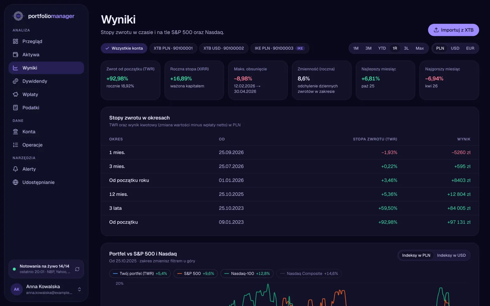Select the 1M time range
490x306 pixels.
[356, 48]
